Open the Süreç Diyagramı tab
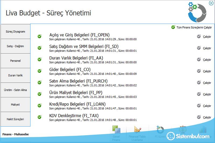Viewport: 215px width, 143px height. pos(15,31)
